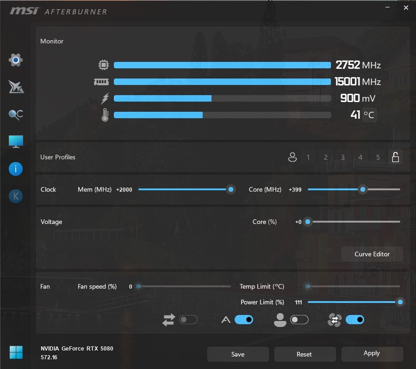Image resolution: width=416 pixels, height=369 pixels.
Task: Disable the fan sync toggle switch
Action: tap(355, 320)
